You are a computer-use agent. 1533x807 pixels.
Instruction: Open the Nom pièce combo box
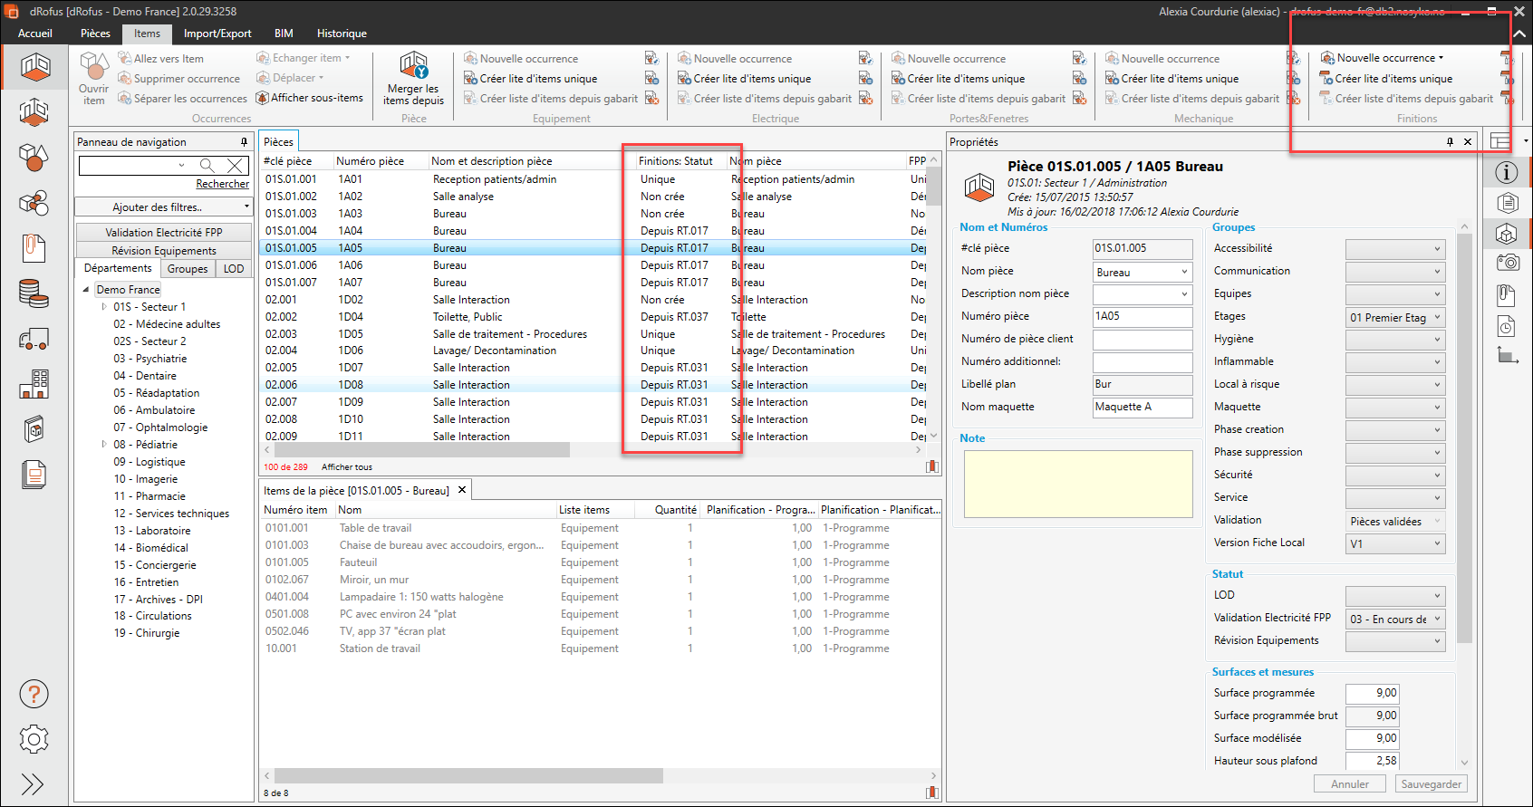point(1183,272)
